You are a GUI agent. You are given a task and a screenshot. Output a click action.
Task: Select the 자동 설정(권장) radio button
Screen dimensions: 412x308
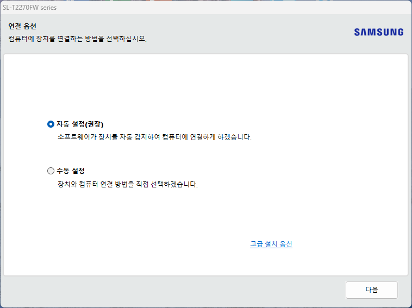pyautogui.click(x=51, y=124)
